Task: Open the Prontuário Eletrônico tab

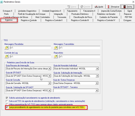Action: tap(80, 14)
